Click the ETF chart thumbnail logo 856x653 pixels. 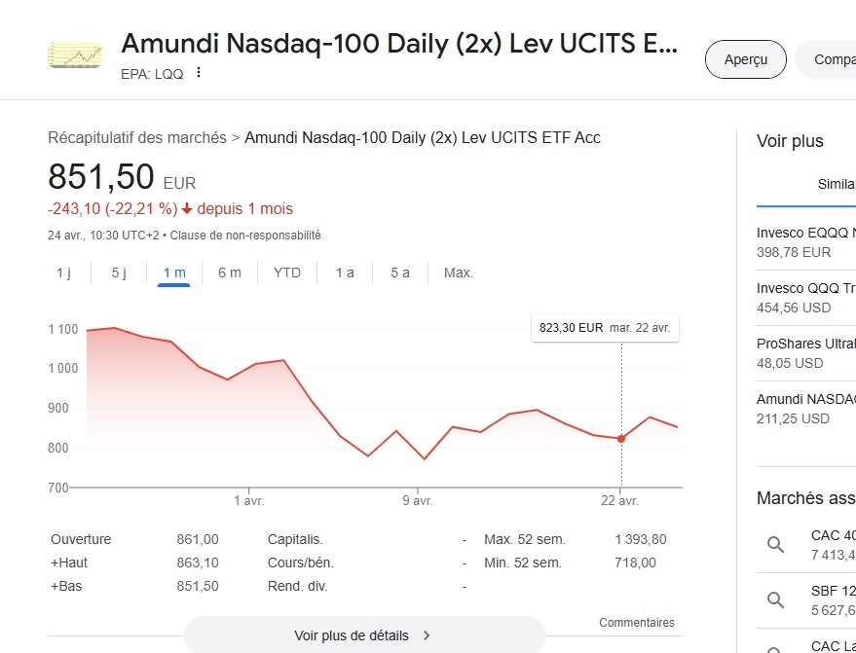(75, 54)
